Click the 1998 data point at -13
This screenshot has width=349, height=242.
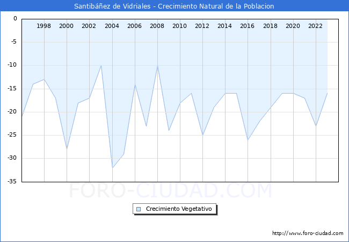coord(44,80)
